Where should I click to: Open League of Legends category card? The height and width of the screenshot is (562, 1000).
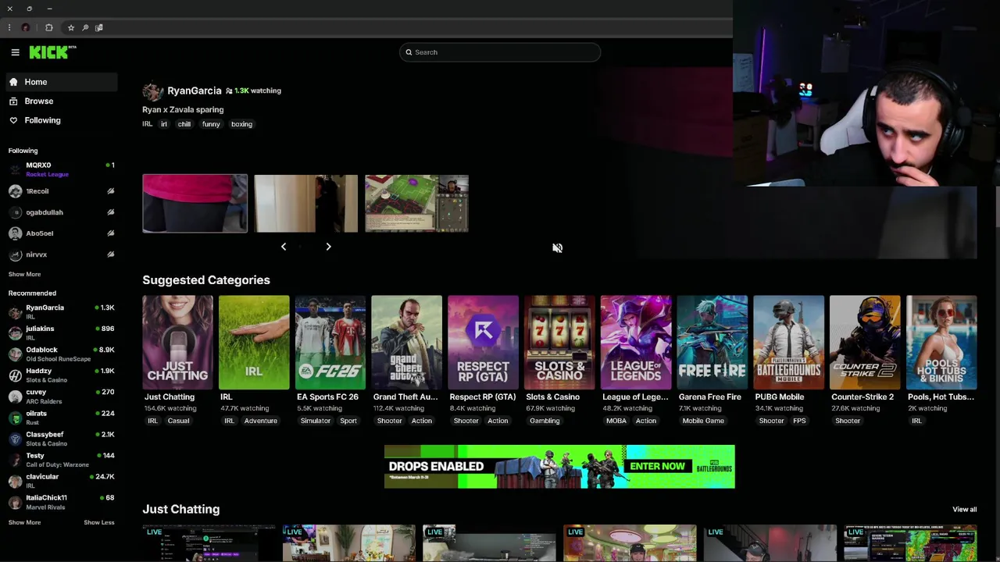point(636,343)
